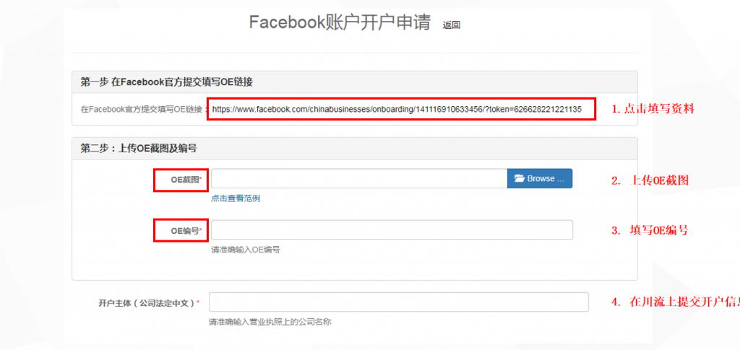Click the 请准确输入OE编号 hint text

click(246, 250)
